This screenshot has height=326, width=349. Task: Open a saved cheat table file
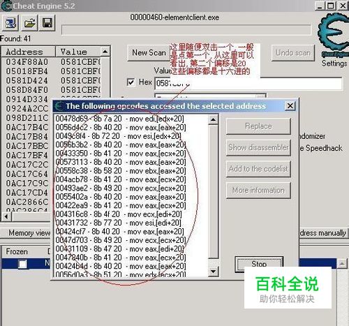(29, 23)
